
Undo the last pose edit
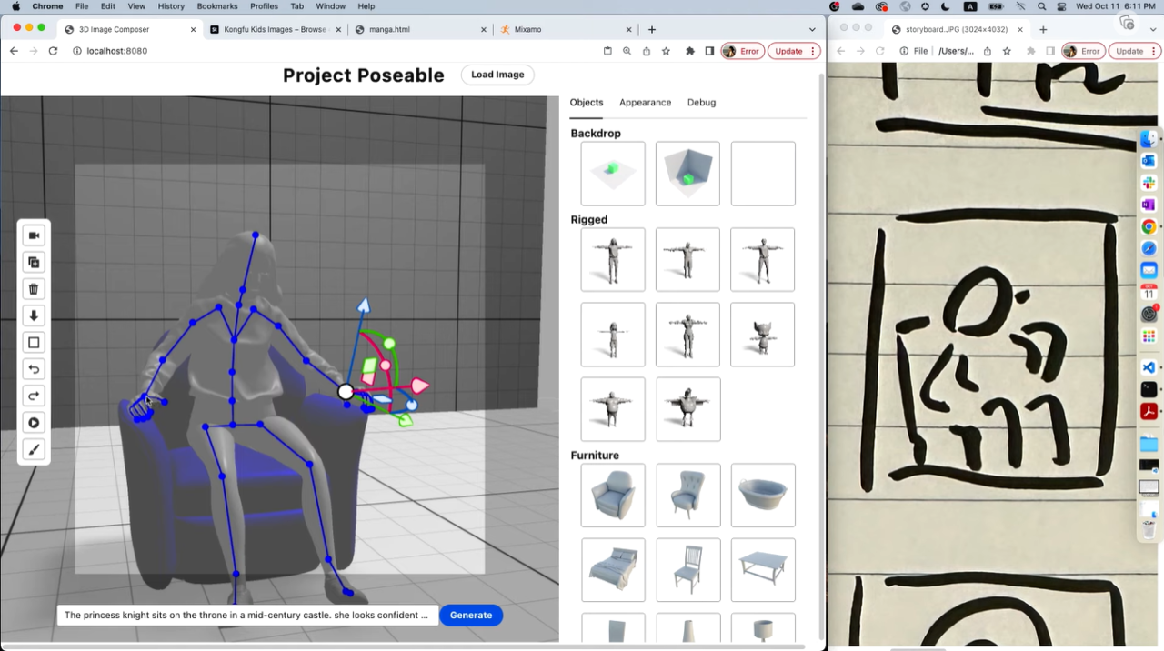(x=34, y=368)
